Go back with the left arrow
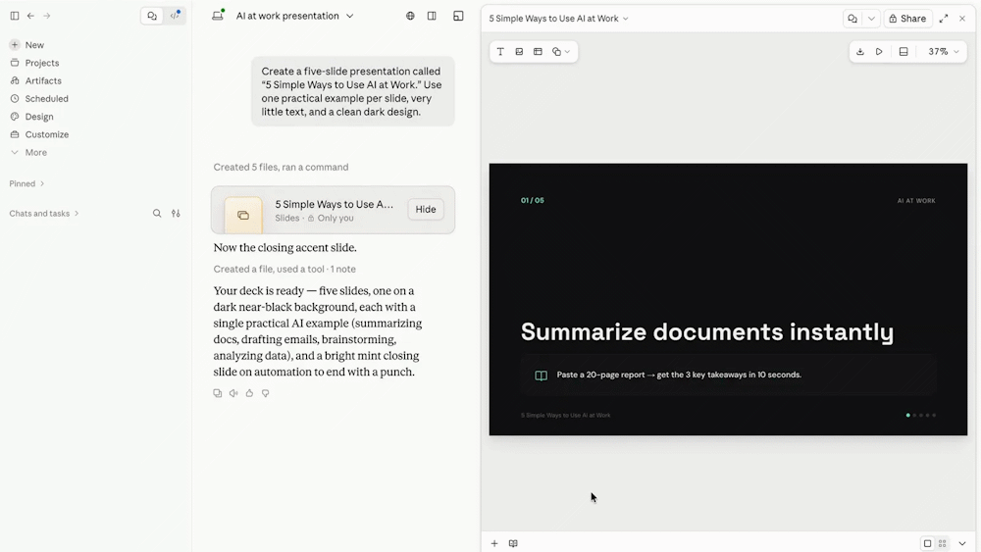Image resolution: width=981 pixels, height=552 pixels. click(x=30, y=16)
